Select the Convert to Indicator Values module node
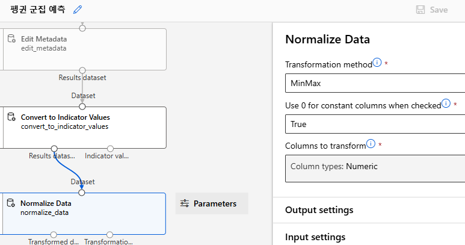The width and height of the screenshot is (465, 245). [85, 128]
